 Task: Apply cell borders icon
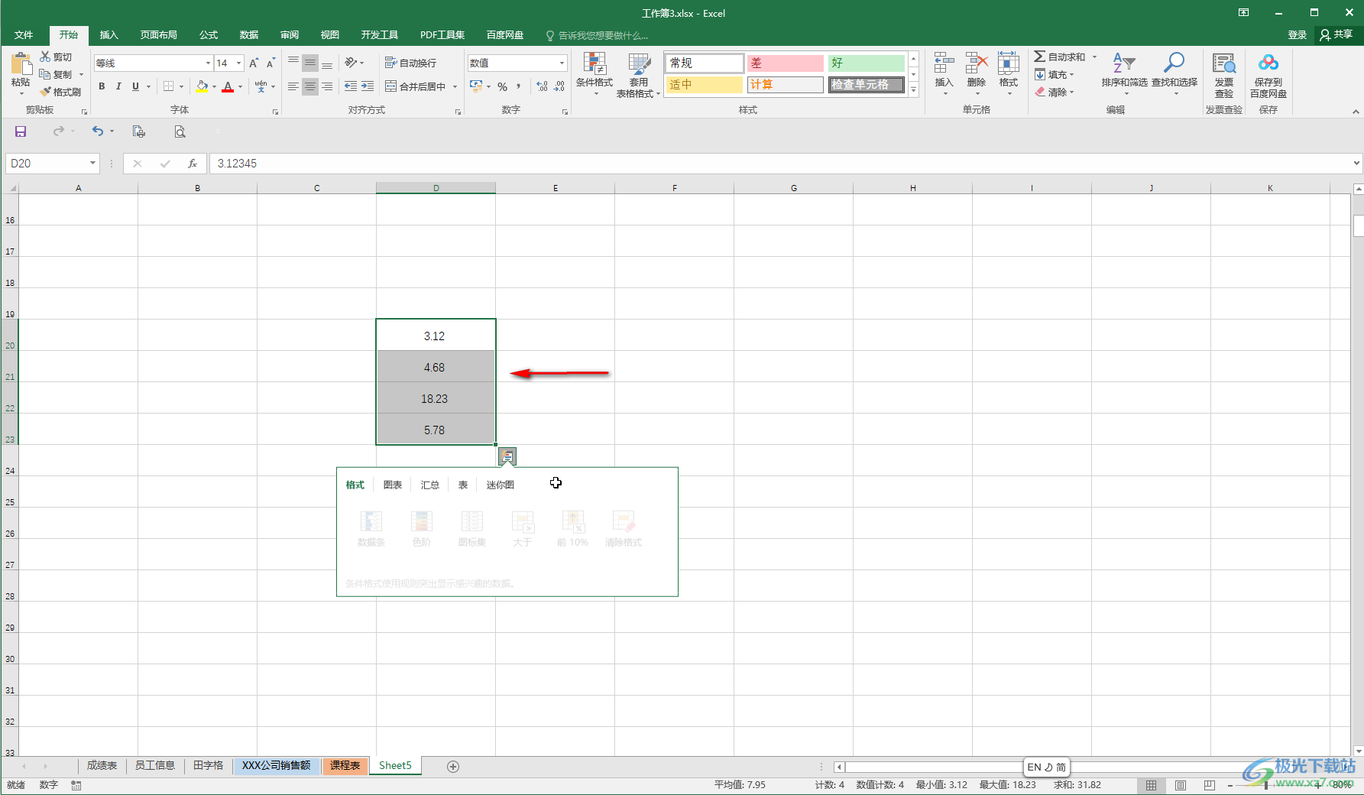169,86
